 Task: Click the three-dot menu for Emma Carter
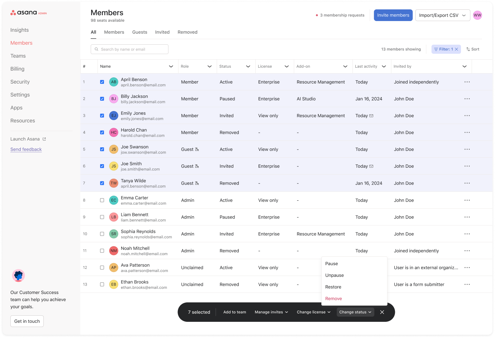coord(467,200)
